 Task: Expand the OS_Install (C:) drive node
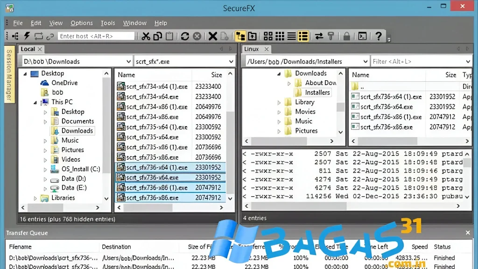[45, 169]
